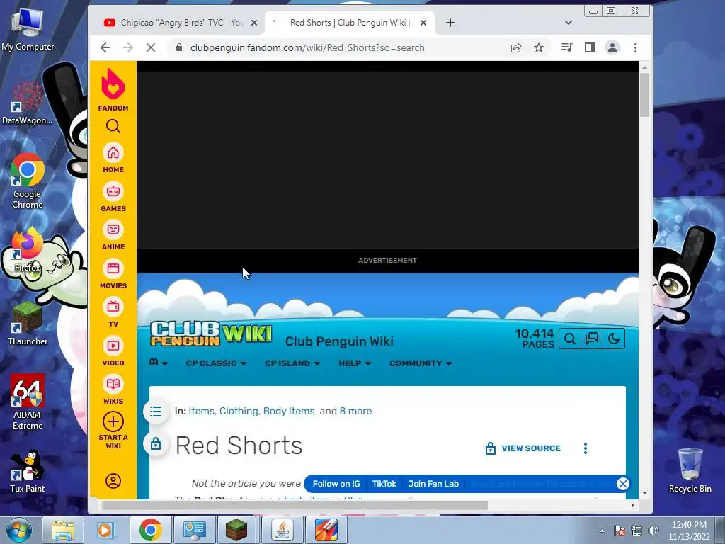Select the TLauncher desktop shortcut
This screenshot has height=544, width=725.
pyautogui.click(x=28, y=323)
